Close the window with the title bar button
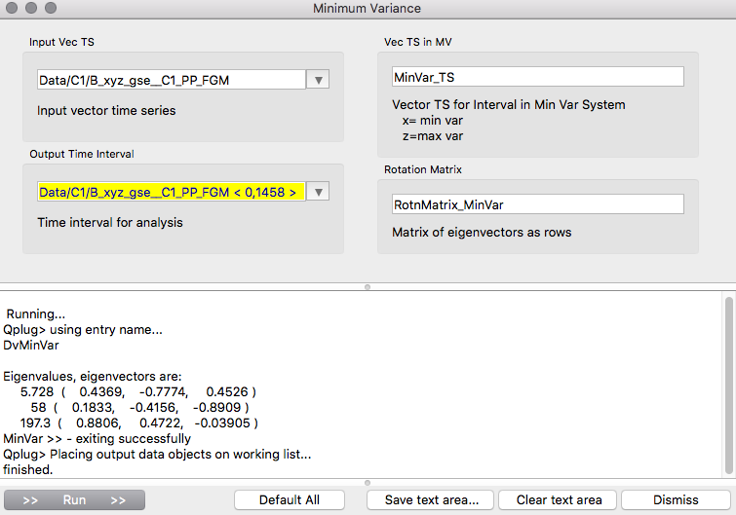 point(13,8)
